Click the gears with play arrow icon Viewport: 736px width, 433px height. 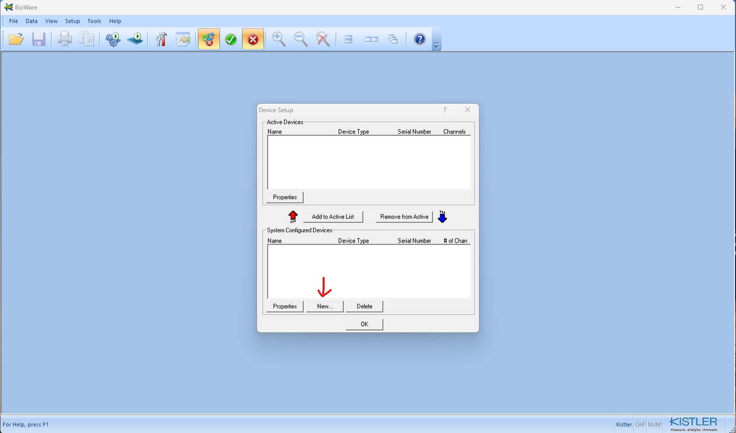coord(112,39)
